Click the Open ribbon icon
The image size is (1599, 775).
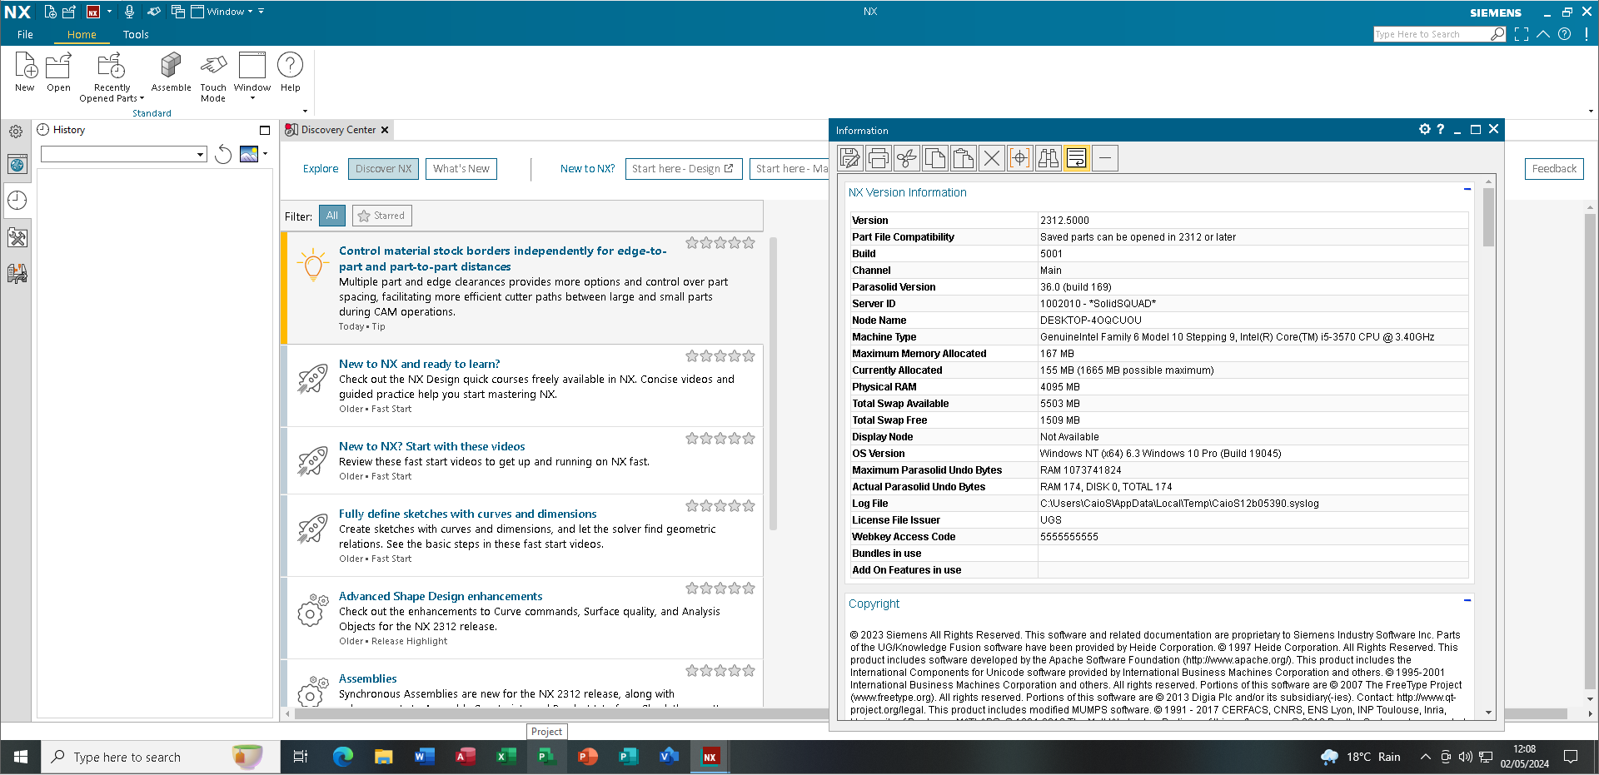coord(58,71)
